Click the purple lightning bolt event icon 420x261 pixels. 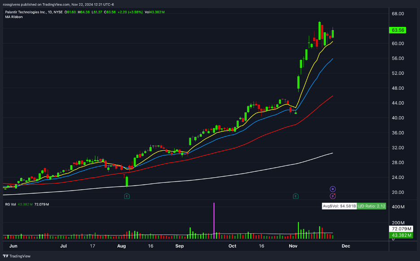[332, 196]
